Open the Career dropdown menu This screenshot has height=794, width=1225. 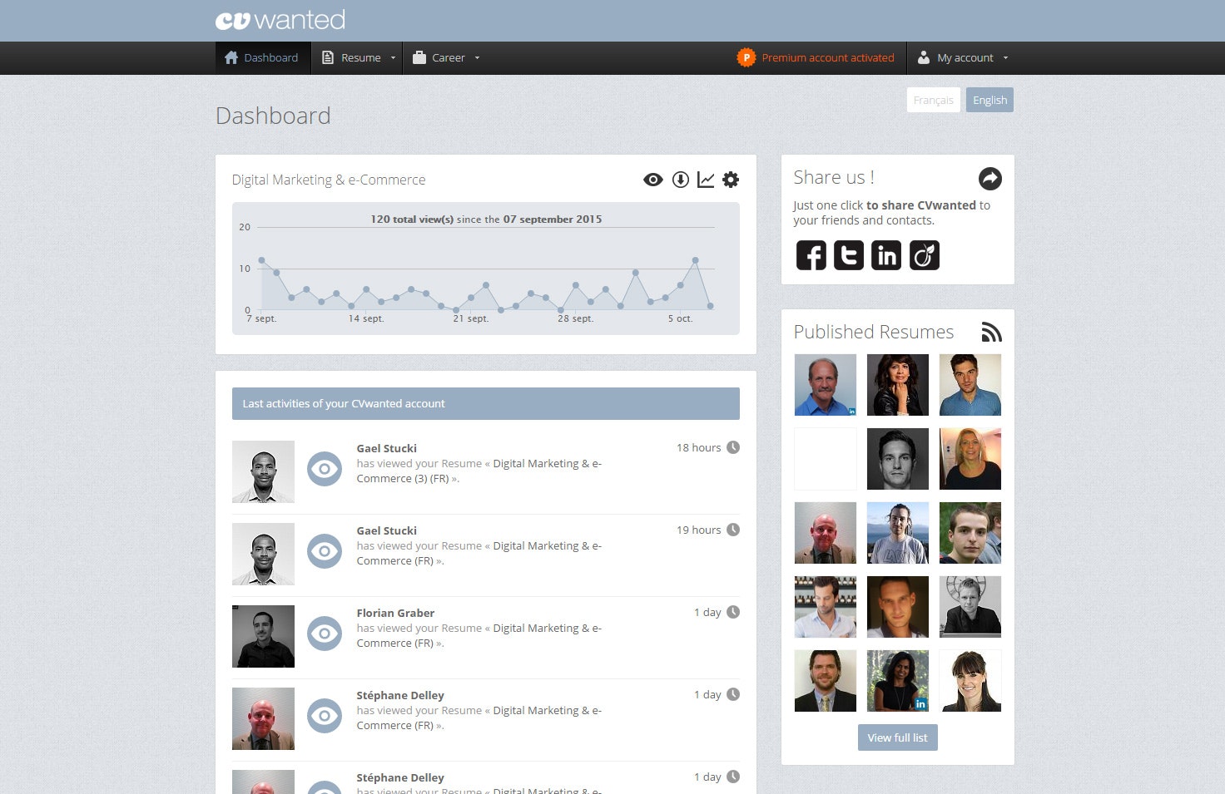click(446, 58)
